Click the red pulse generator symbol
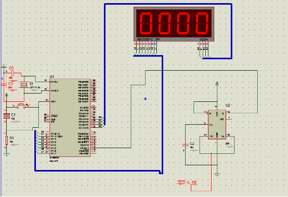Viewport: 288px width, 197px height. point(192,182)
